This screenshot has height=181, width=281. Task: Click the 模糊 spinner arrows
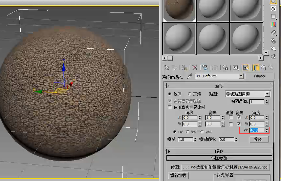pos(195,140)
